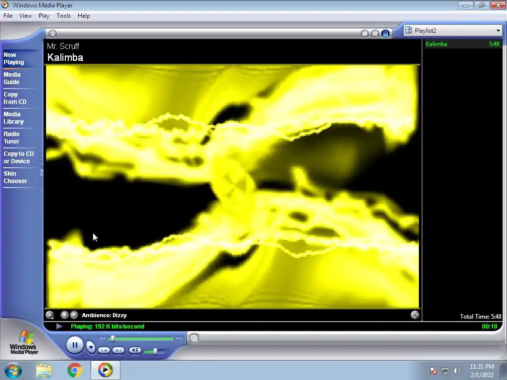The height and width of the screenshot is (380, 507).
Task: Open the Play menu
Action: click(x=44, y=16)
